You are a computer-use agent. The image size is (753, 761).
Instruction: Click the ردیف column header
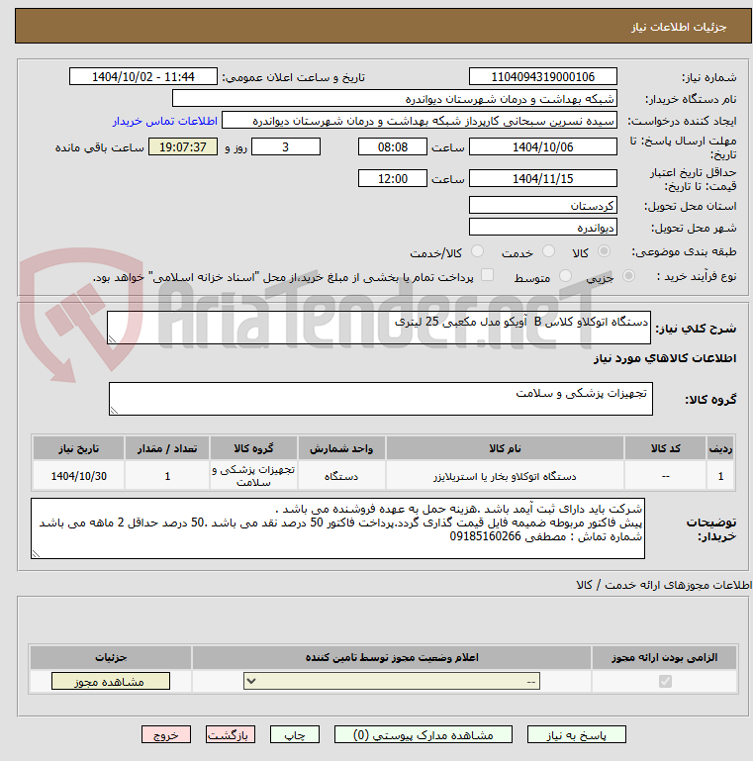(x=720, y=448)
